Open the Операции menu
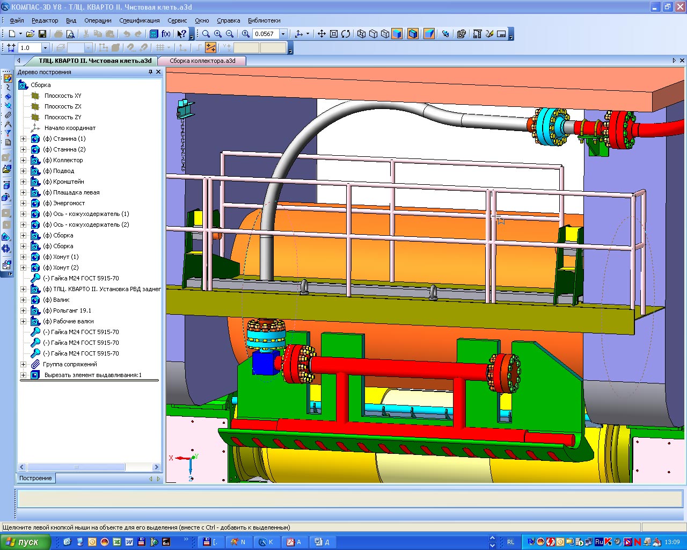Viewport: 687px width, 550px height. [x=98, y=20]
